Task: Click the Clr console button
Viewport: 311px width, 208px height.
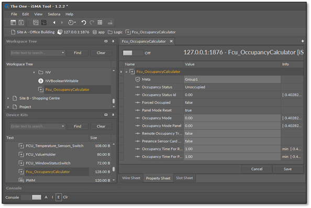Action: (x=65, y=198)
